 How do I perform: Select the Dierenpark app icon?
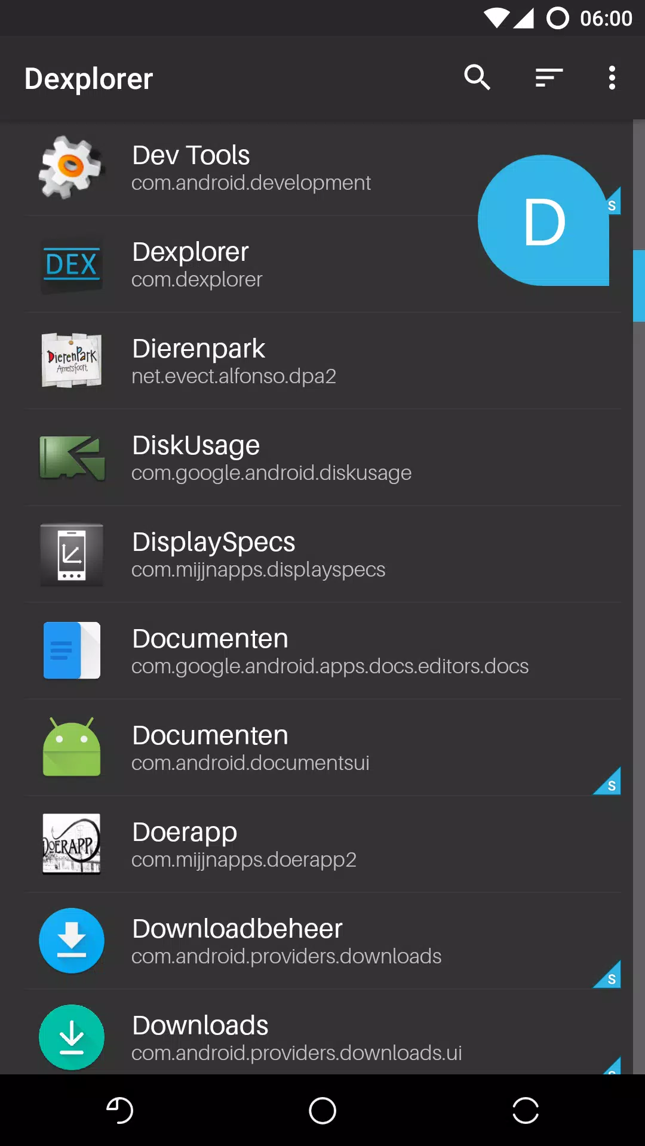click(71, 361)
